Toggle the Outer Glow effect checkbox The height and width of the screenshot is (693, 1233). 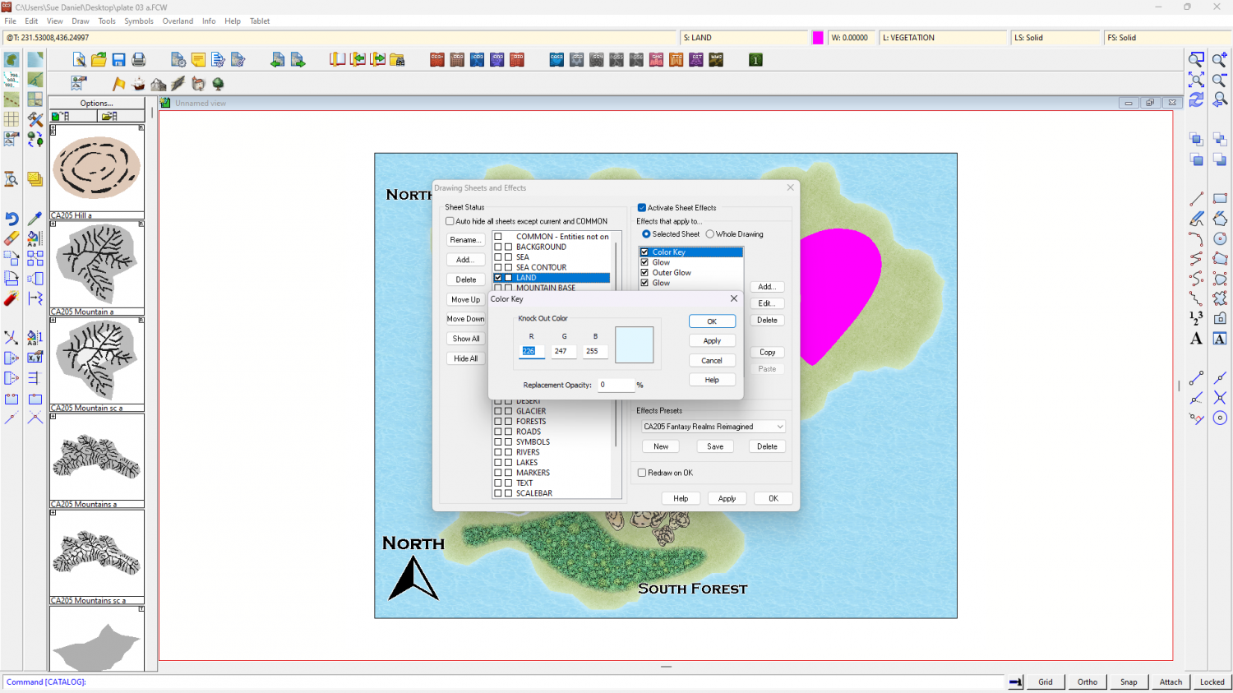click(644, 273)
